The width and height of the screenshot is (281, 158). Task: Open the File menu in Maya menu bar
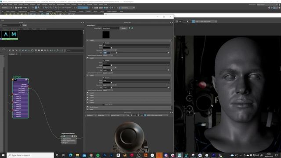point(2,4)
